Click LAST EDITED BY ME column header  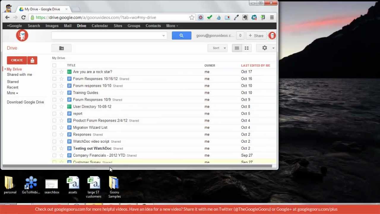256,65
